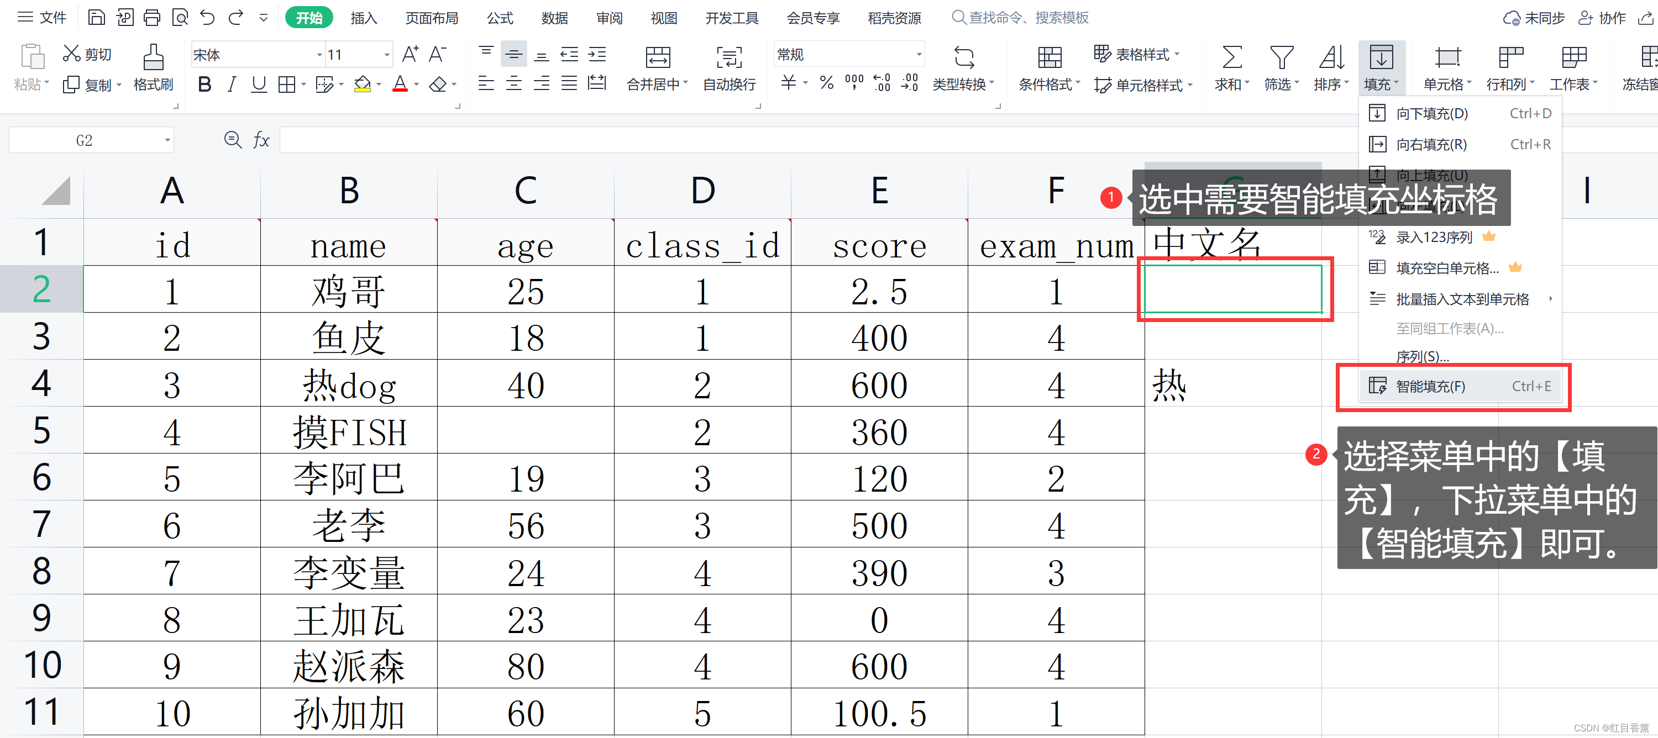Open the number format dropdown showing 常规

pos(919,55)
